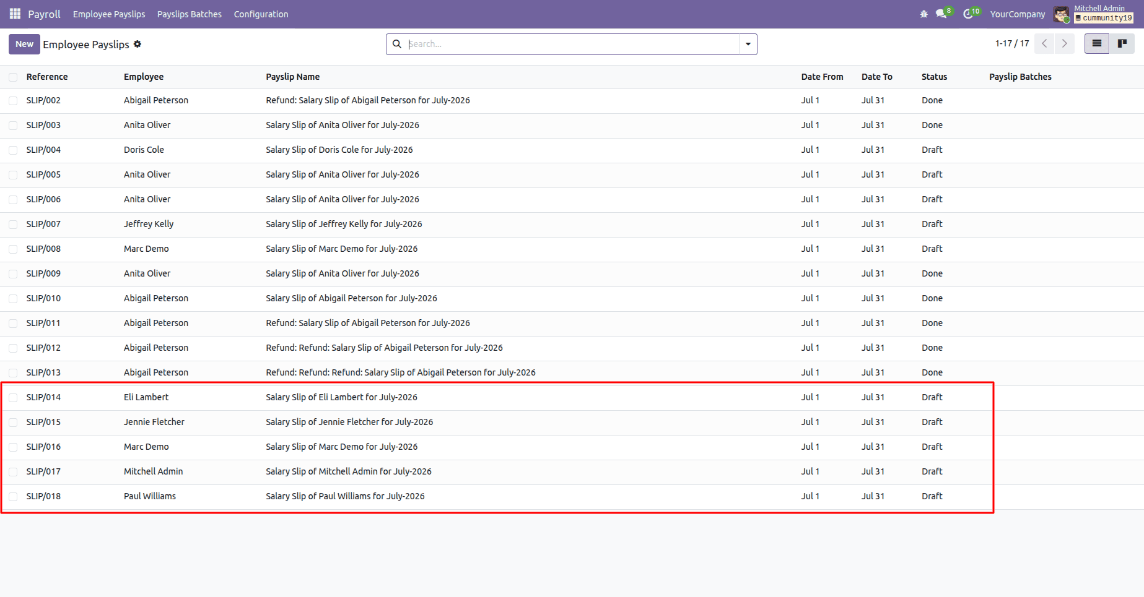
Task: Create a New payslip
Action: (24, 44)
